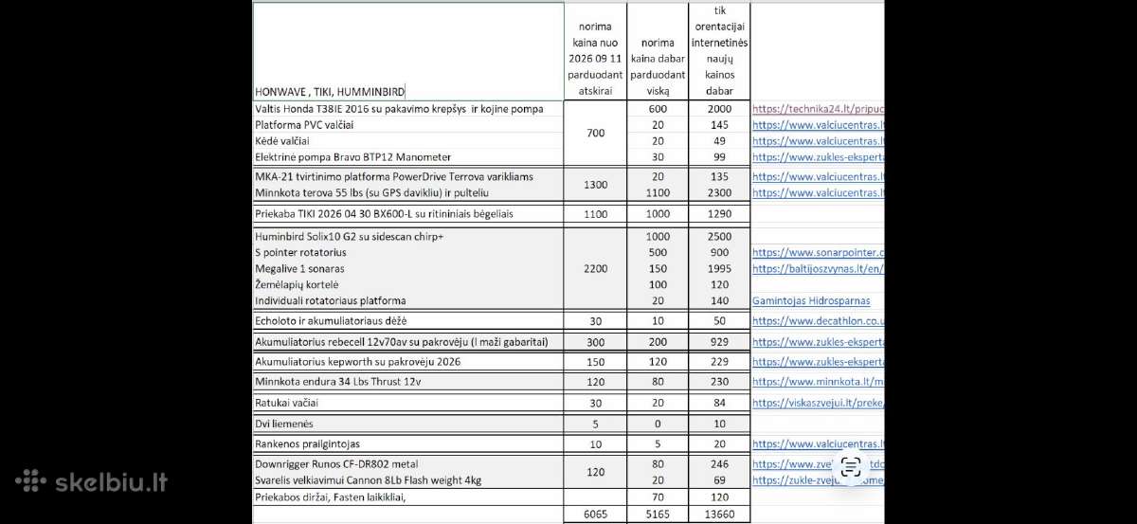The height and width of the screenshot is (524, 1137).
Task: Select cell 'Žemėlapių kortelė'
Action: 408,285
